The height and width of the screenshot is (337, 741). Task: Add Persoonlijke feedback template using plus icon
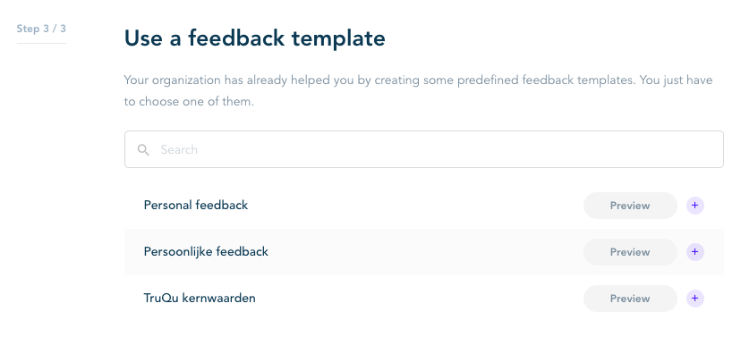tap(694, 251)
